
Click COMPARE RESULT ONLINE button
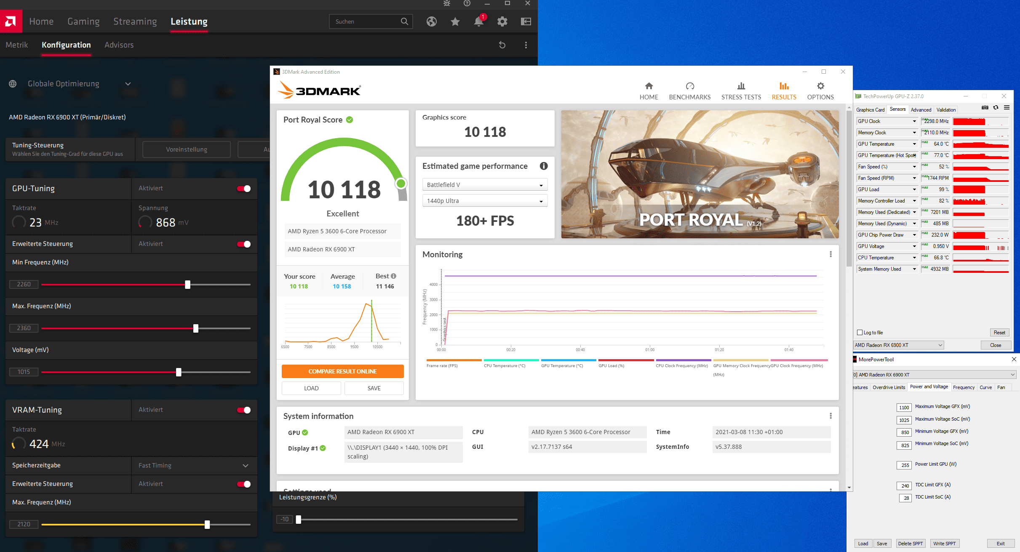[342, 371]
